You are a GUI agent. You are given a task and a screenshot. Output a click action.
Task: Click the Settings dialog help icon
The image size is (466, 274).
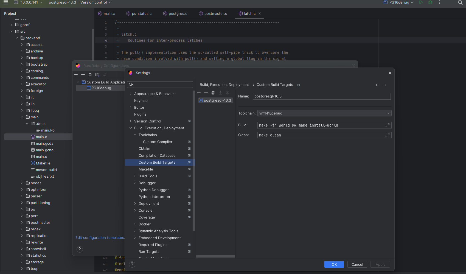(132, 264)
